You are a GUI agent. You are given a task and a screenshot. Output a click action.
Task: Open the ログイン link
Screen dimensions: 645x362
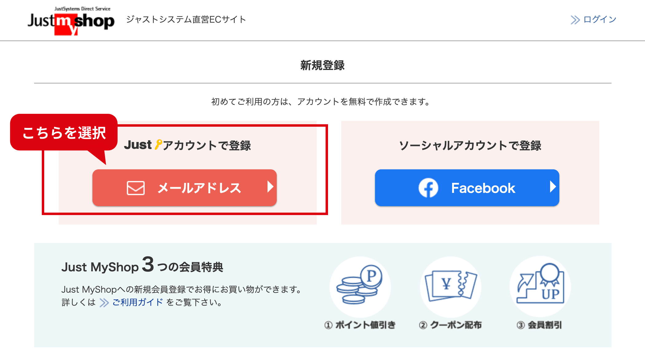[600, 20]
